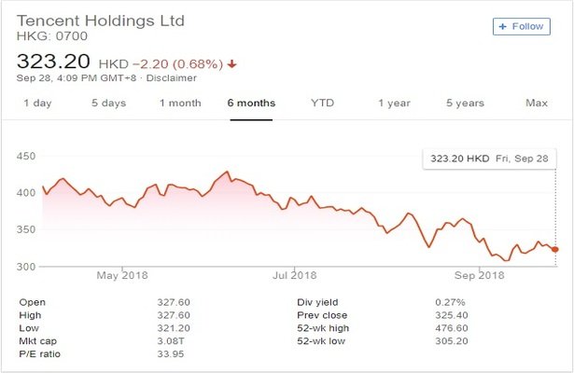The image size is (574, 373).
Task: Select the 1 month tab
Action: 180,103
